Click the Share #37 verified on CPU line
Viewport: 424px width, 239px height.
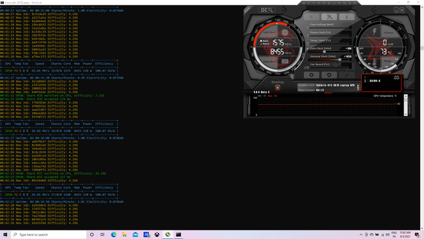click(53, 173)
